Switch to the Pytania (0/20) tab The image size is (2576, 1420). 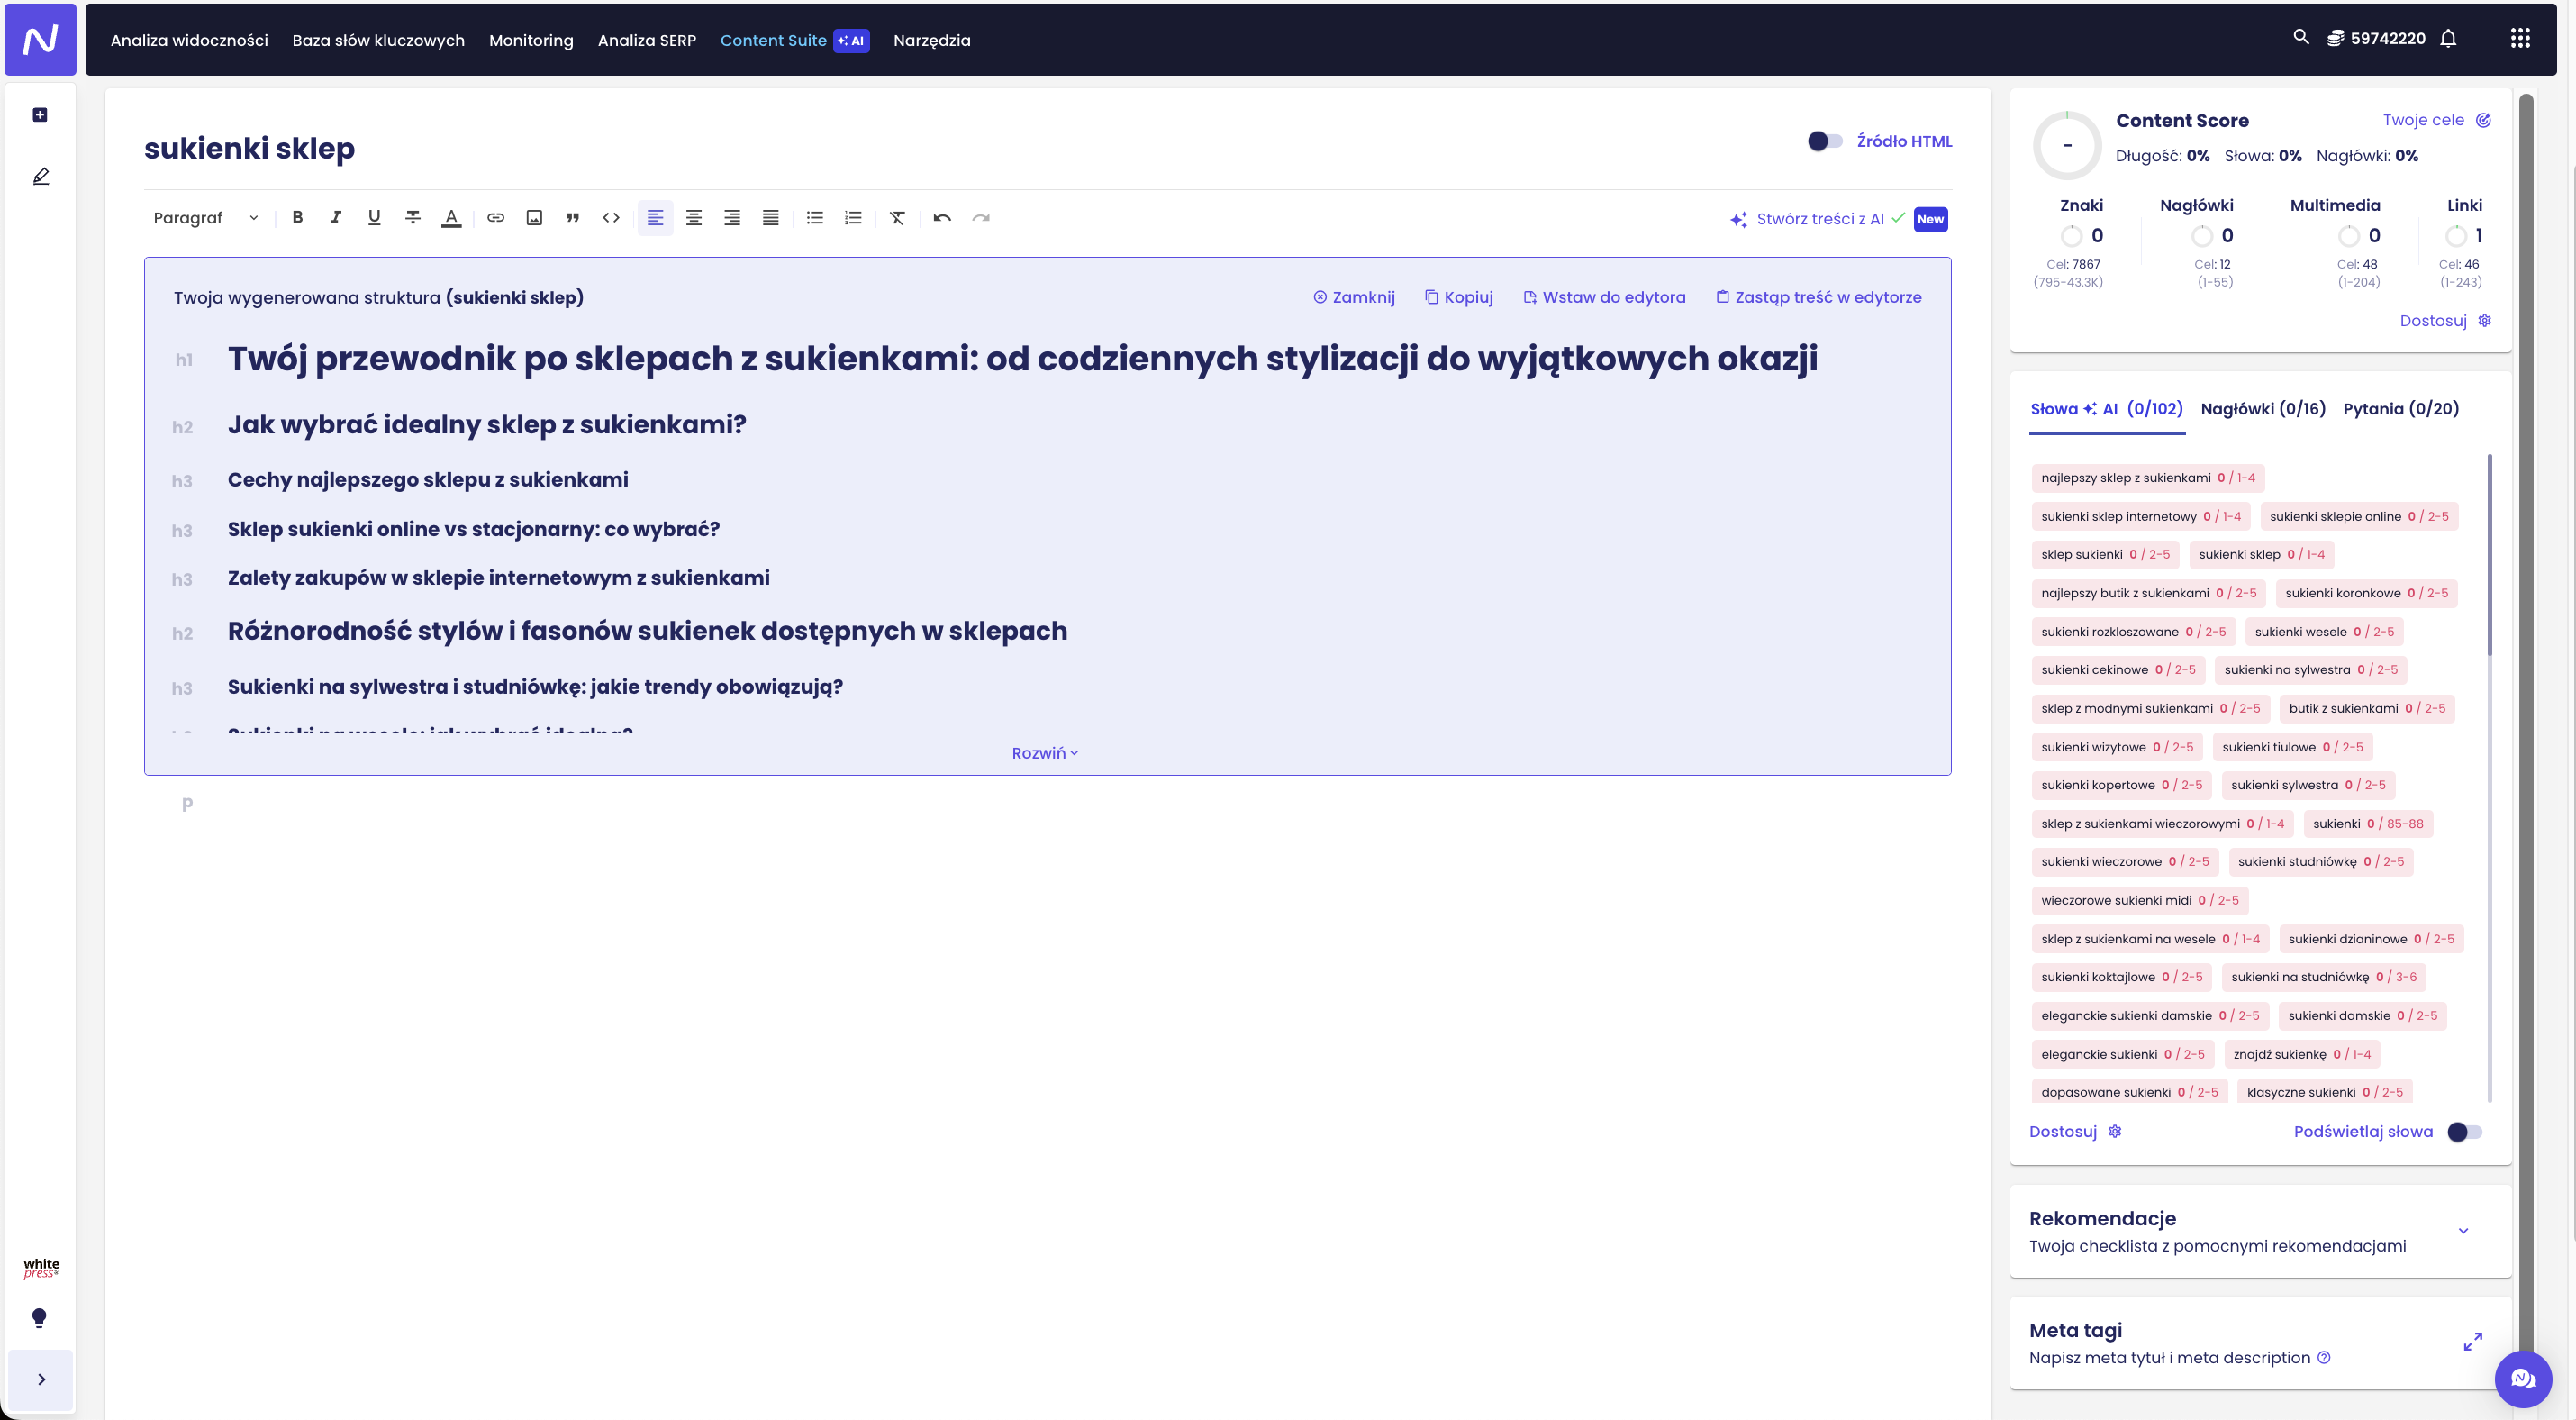[x=2400, y=409]
